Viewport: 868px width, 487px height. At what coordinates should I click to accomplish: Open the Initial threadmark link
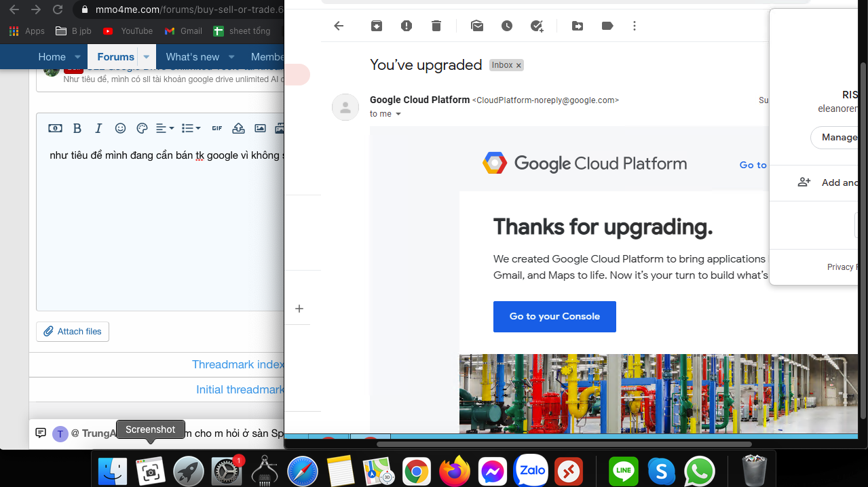[x=240, y=389]
